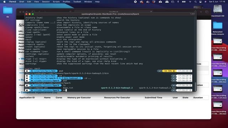Open Spotlight search icon
The image size is (228, 128).
click(x=196, y=2)
